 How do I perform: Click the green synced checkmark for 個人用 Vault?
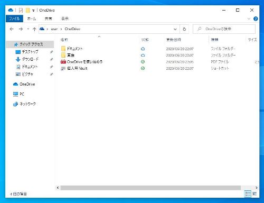(x=143, y=68)
